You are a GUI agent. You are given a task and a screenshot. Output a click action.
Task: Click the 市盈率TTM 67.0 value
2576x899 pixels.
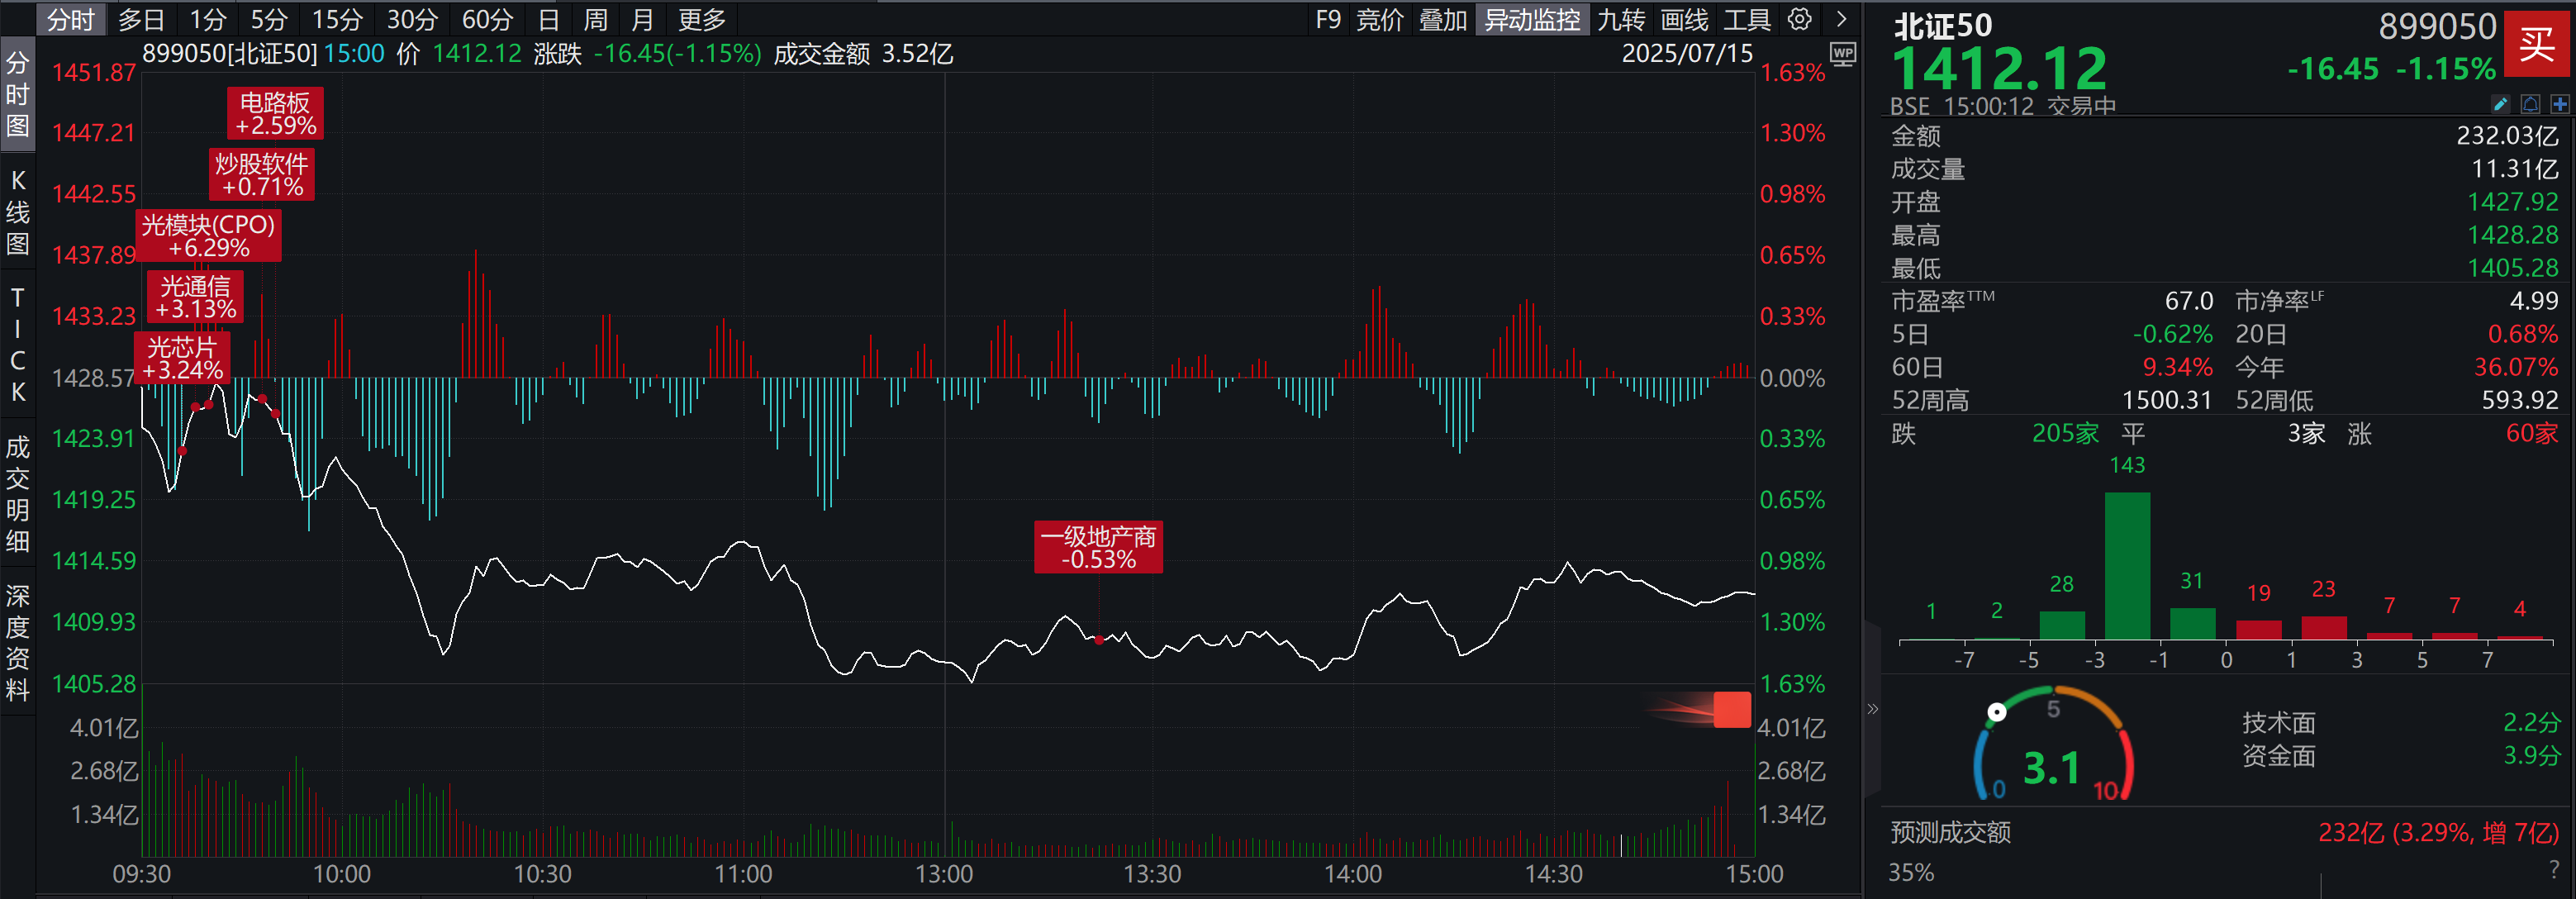pos(2189,301)
